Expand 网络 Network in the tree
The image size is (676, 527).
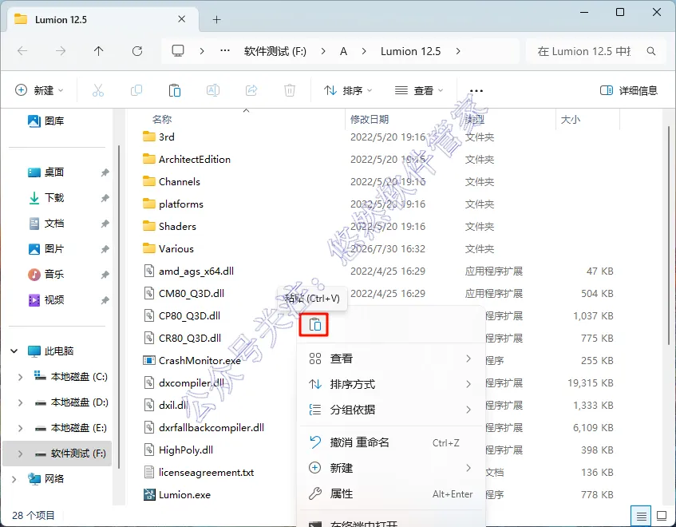tap(14, 479)
